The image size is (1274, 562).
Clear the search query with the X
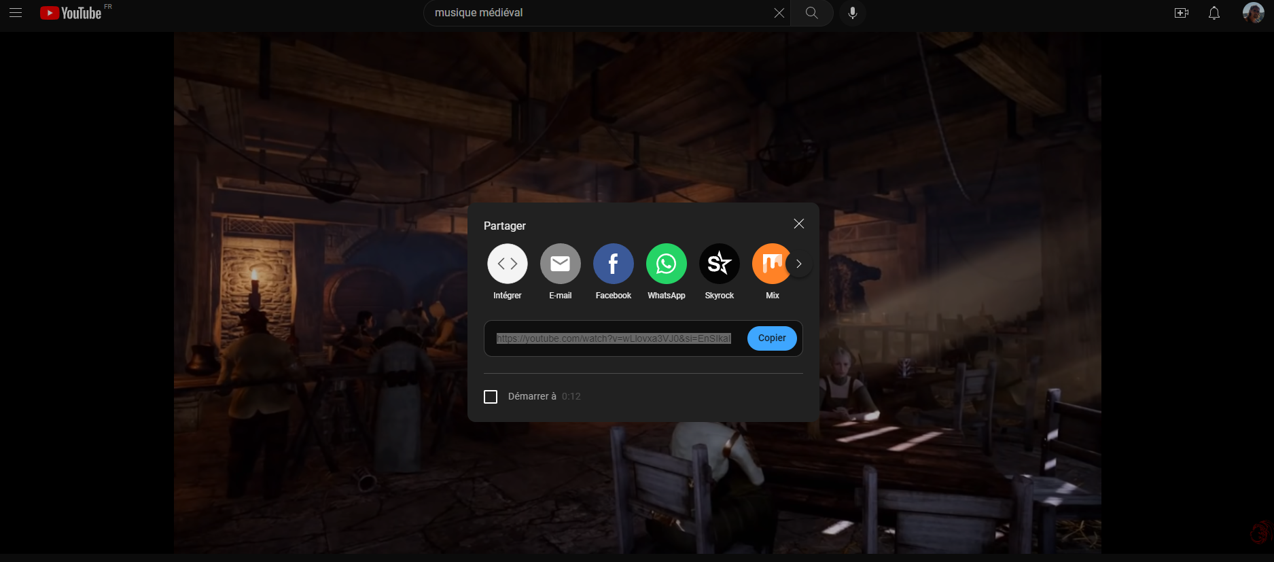779,13
